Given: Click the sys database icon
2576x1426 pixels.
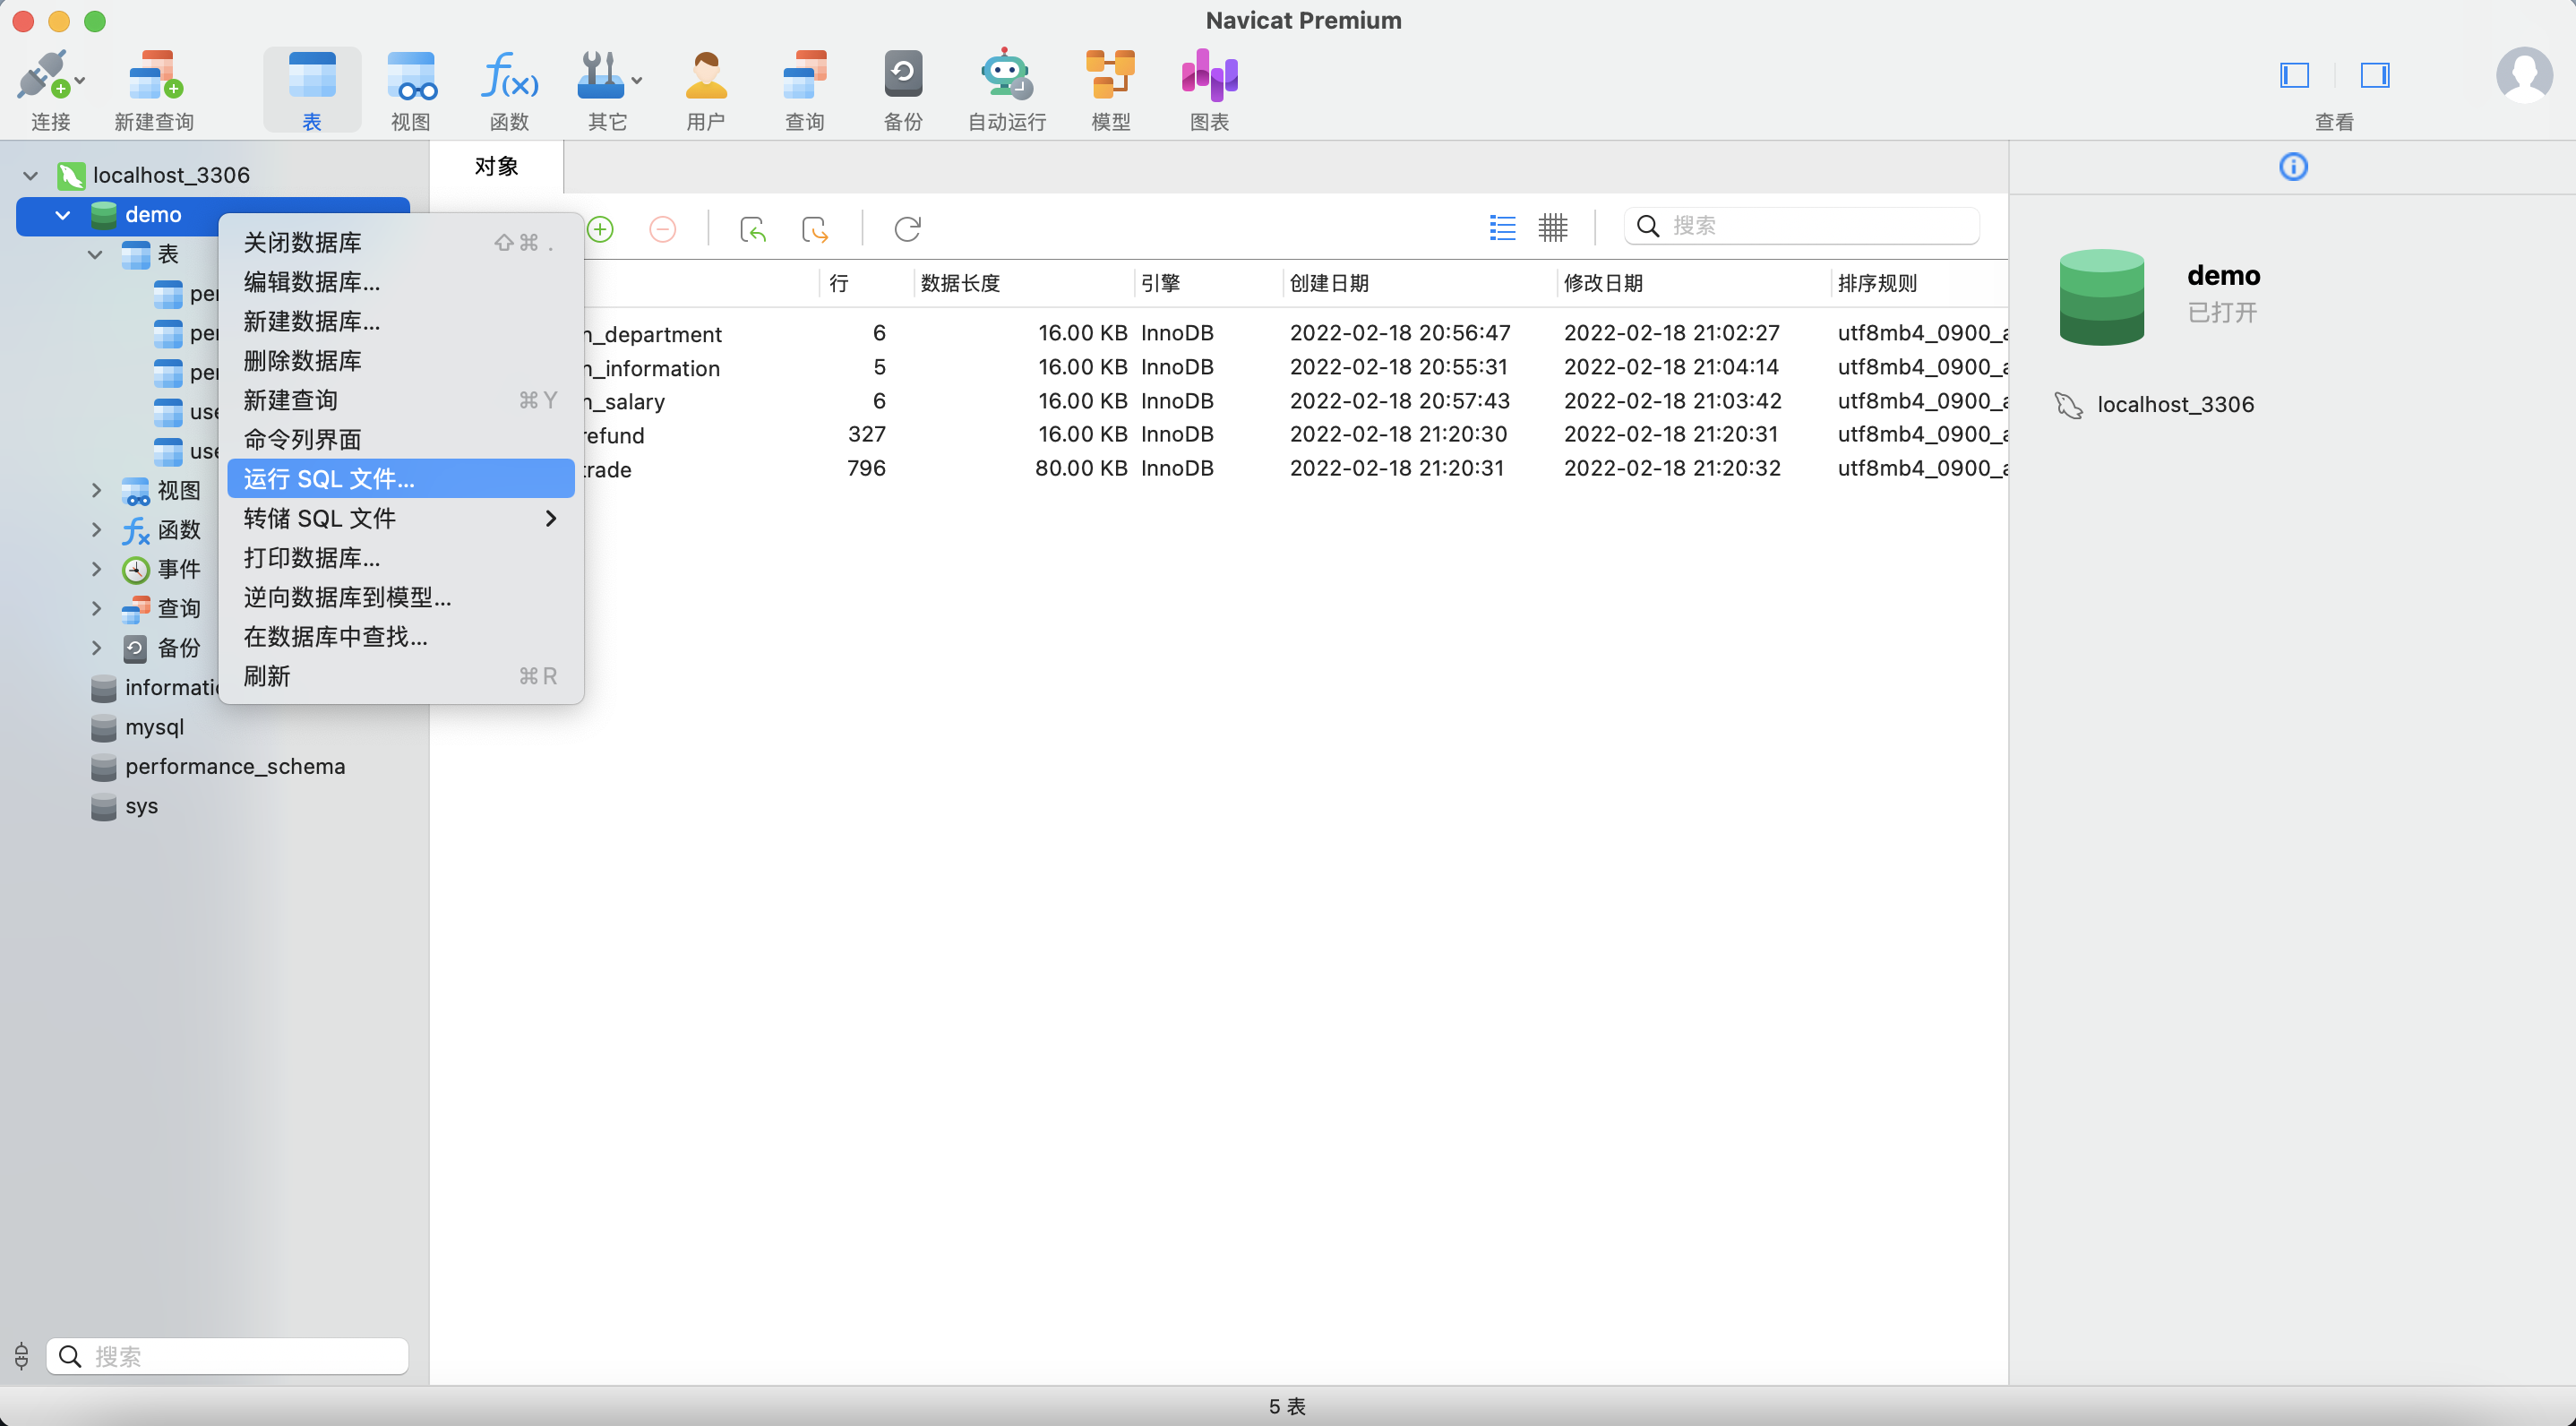Looking at the screenshot, I should coord(104,806).
